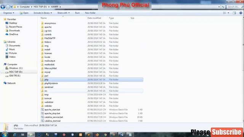
Task: Open Include in library menu
Action: pos(43,13)
